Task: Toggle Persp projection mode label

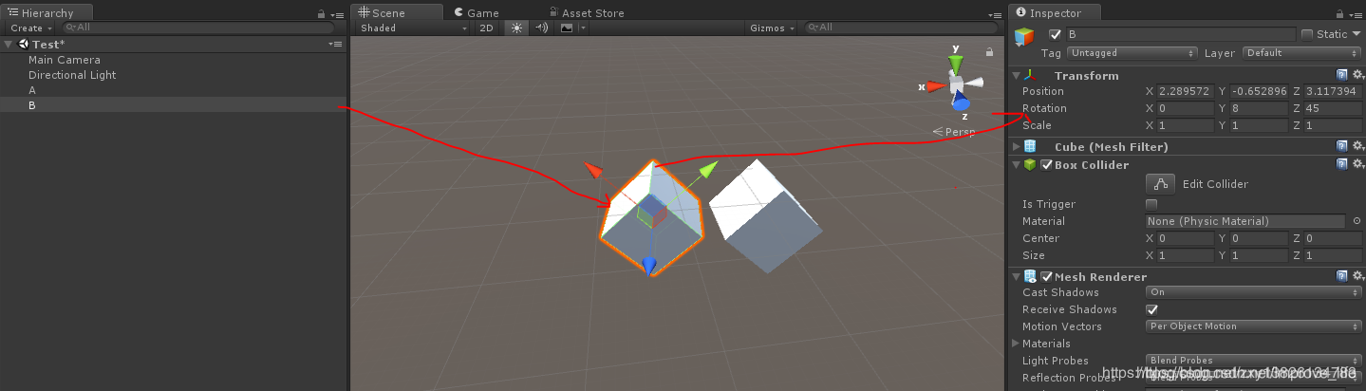Action: point(954,132)
